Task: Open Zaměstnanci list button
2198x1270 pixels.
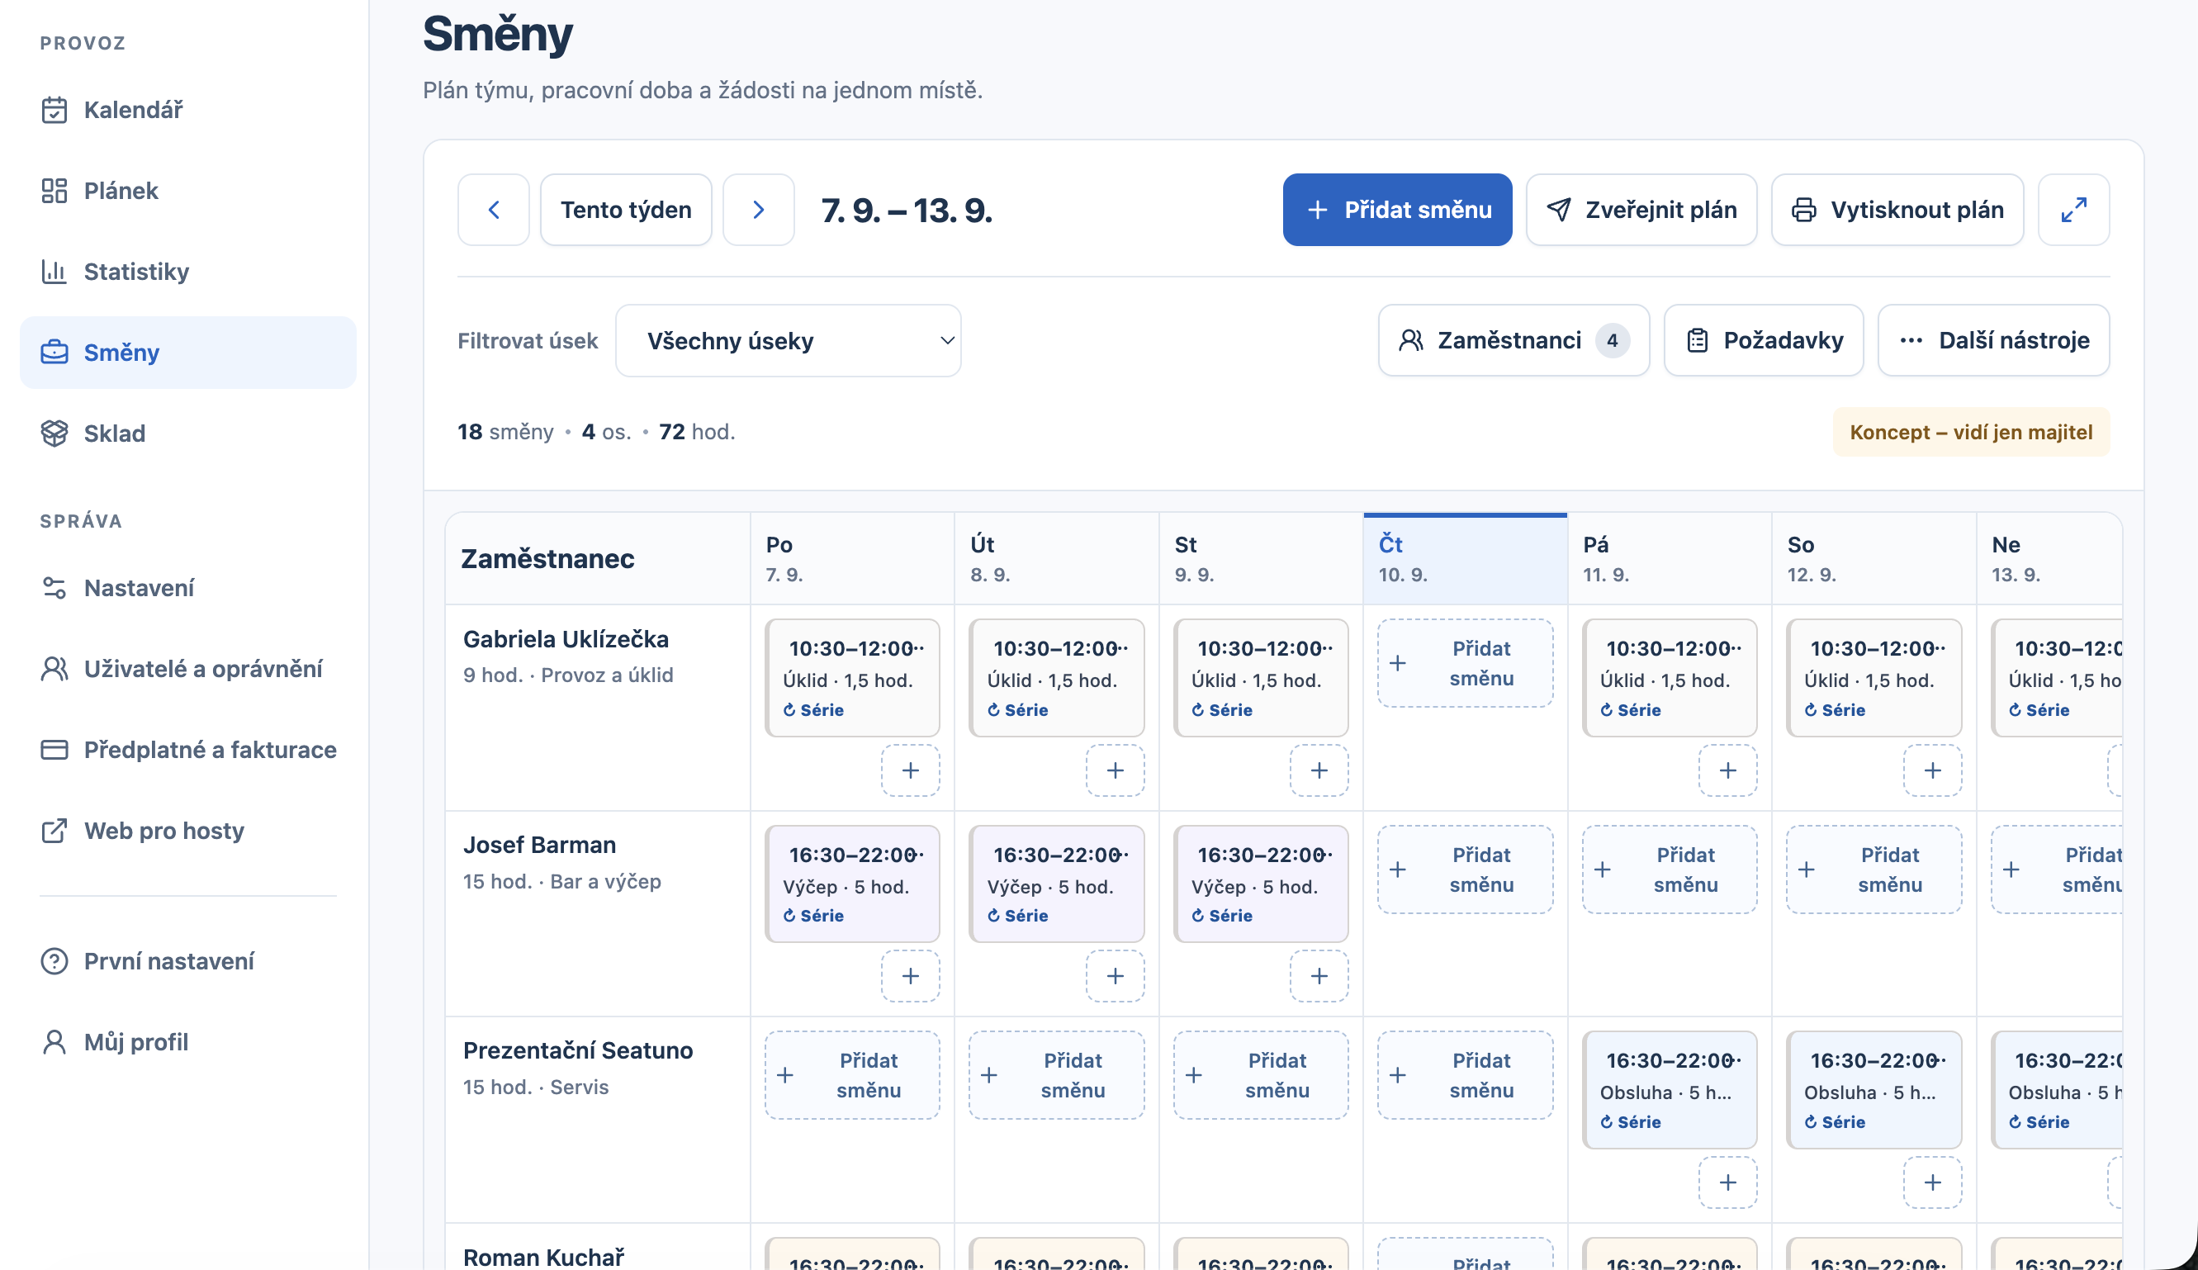Action: tap(1514, 340)
